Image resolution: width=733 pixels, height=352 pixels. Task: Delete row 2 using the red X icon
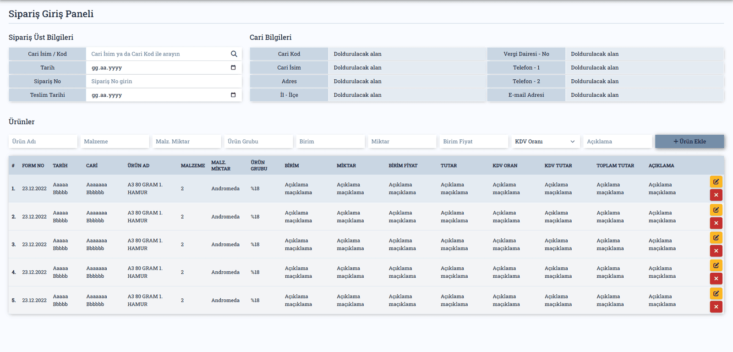click(716, 223)
